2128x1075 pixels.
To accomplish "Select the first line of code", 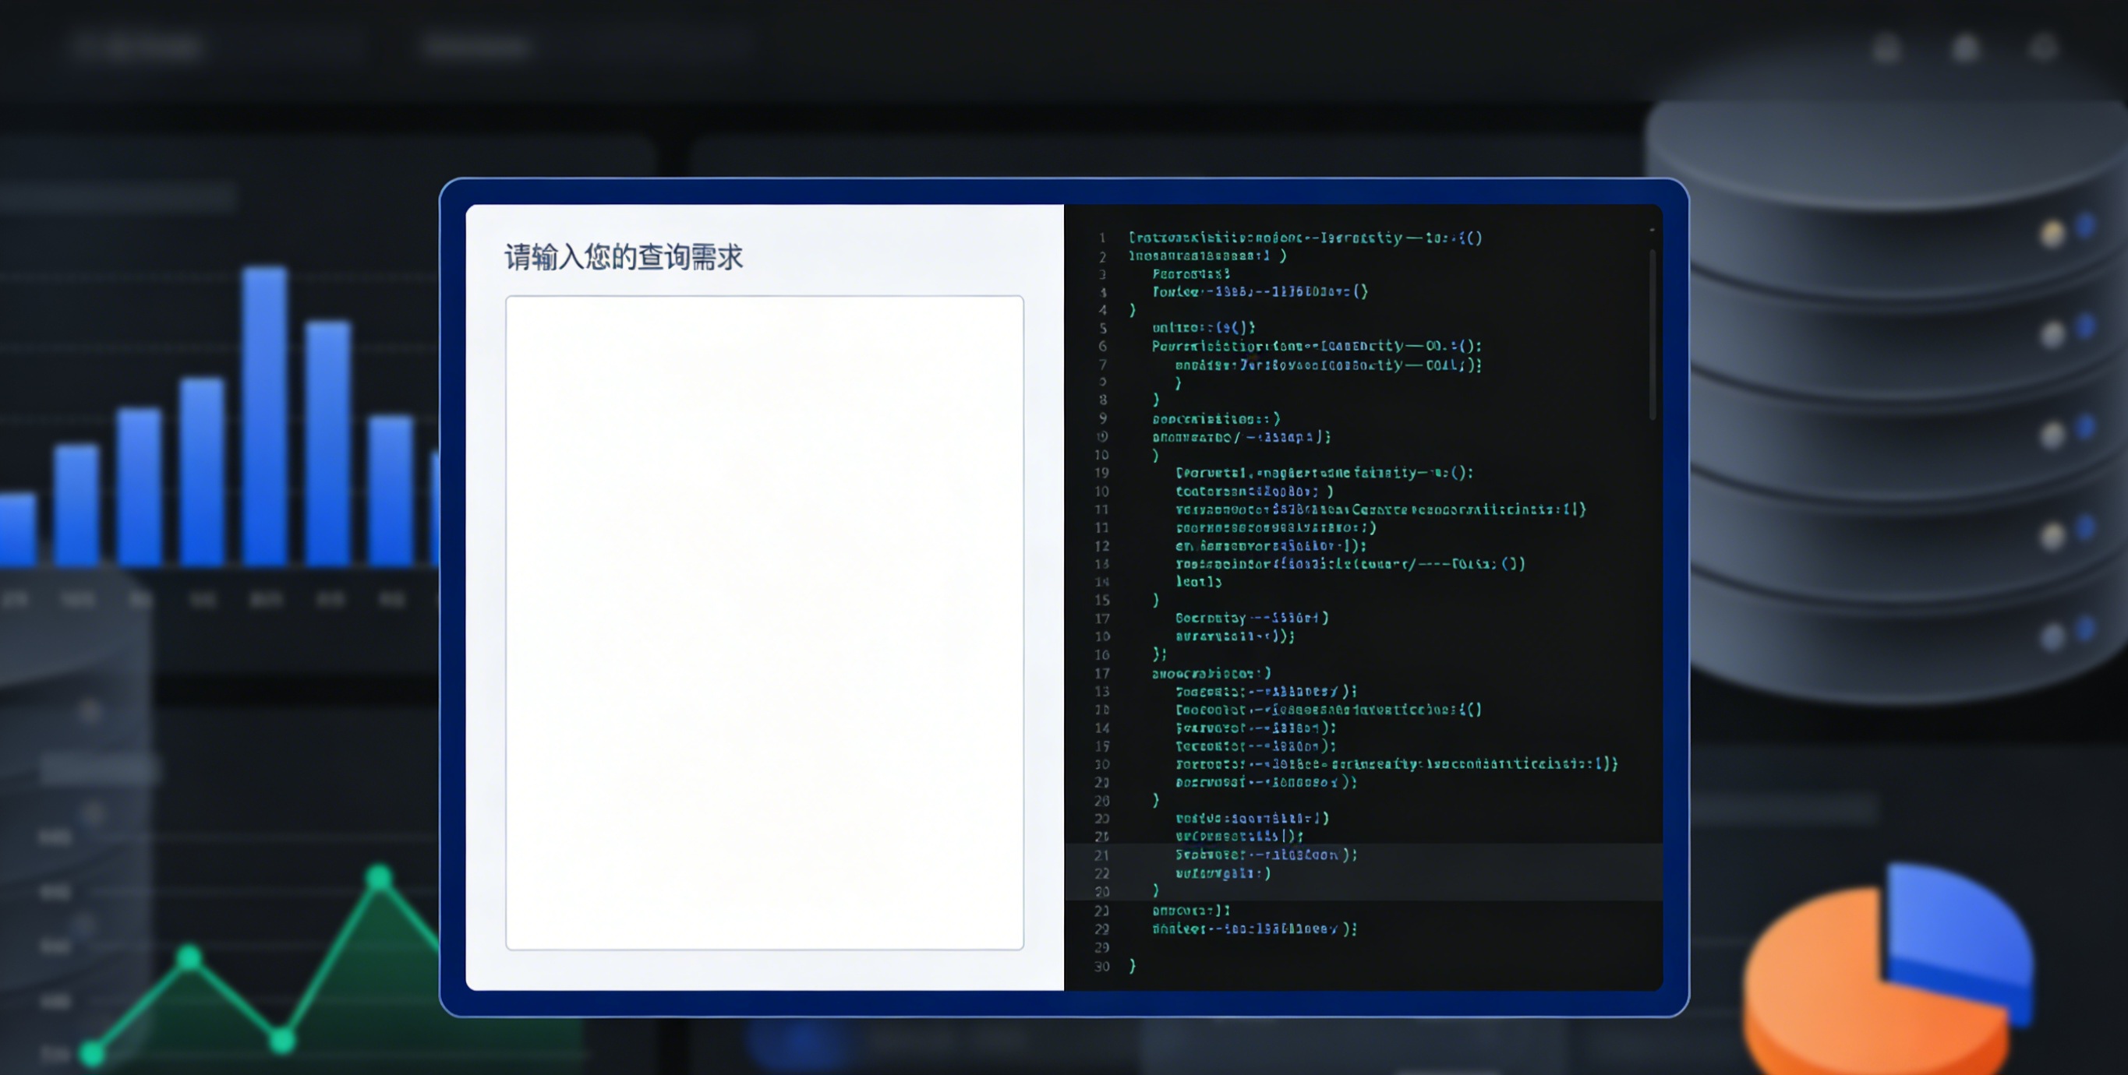I will 1305,238.
